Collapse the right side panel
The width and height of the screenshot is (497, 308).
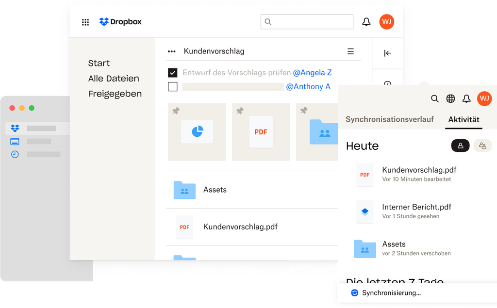pos(387,54)
